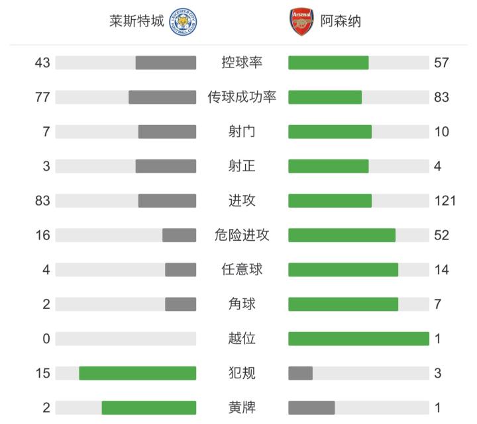Click Leicester's gray 角球 bar
Image resolution: width=477 pixels, height=424 pixels.
coord(181,304)
